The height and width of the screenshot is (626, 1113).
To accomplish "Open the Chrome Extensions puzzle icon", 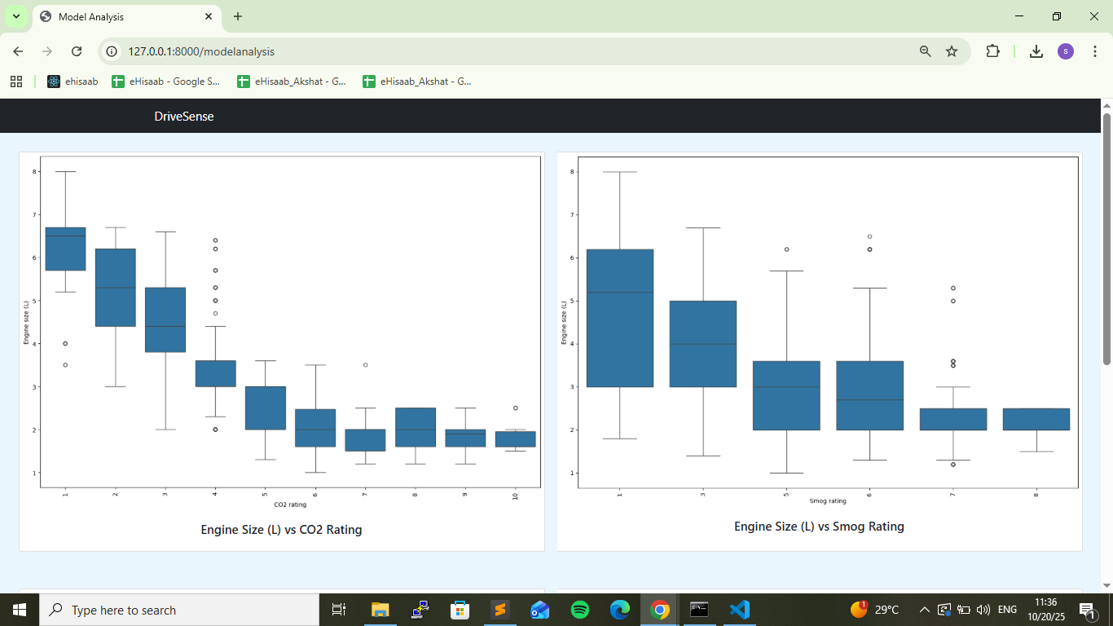I will click(992, 51).
